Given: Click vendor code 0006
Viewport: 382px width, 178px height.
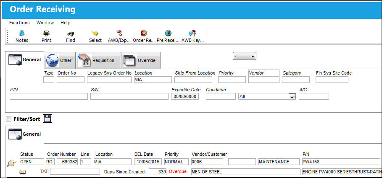Looking at the screenshot, I should [x=207, y=162].
